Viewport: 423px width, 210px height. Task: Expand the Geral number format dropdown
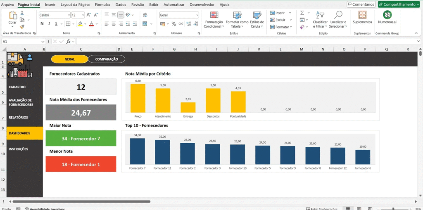pyautogui.click(x=197, y=15)
